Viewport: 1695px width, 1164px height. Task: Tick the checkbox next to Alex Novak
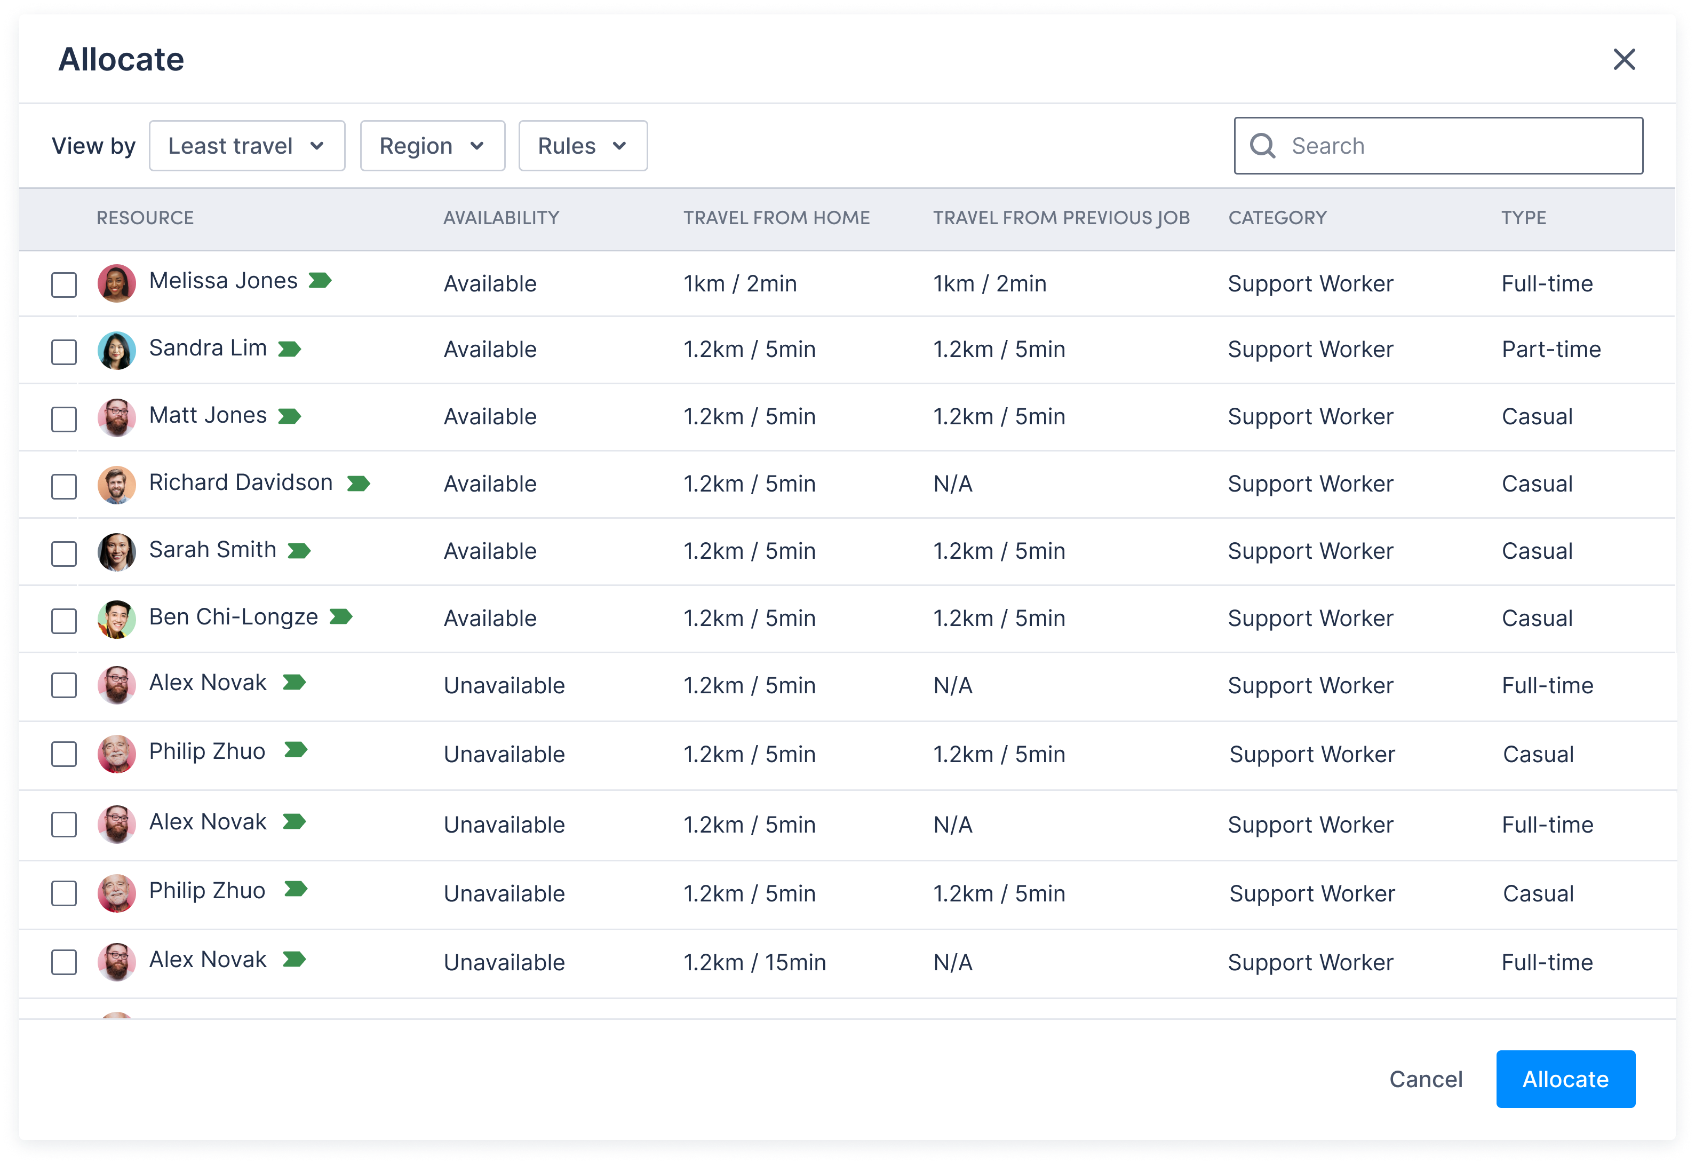point(63,685)
